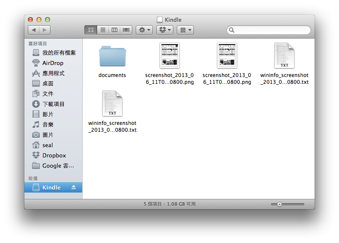Select the Kindle device in the sidebar
Viewport: 339px width, 243px height.
(54, 187)
